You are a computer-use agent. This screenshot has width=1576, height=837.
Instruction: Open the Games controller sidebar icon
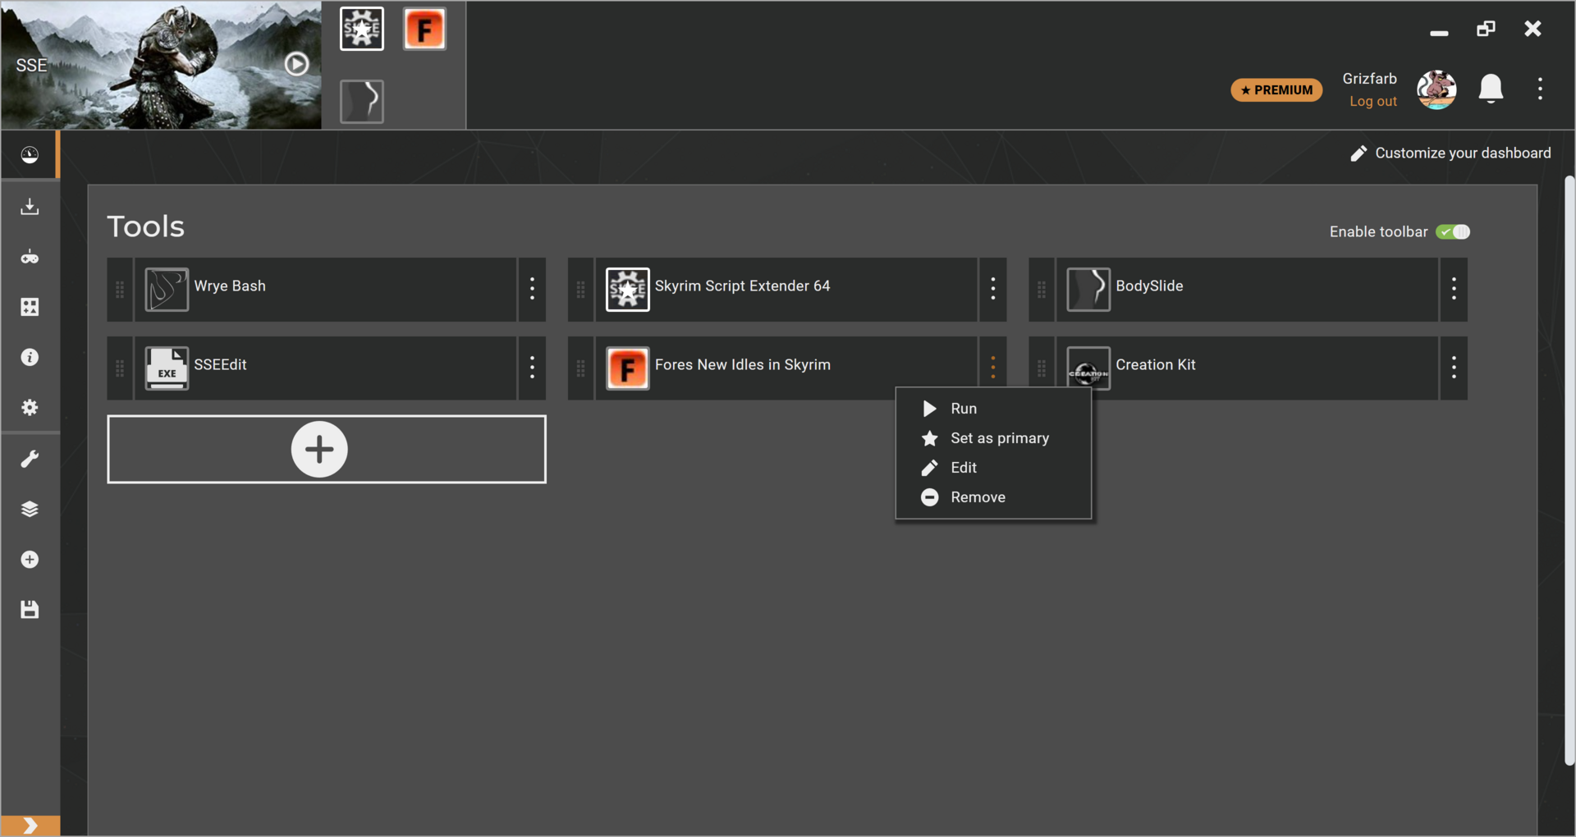coord(30,257)
